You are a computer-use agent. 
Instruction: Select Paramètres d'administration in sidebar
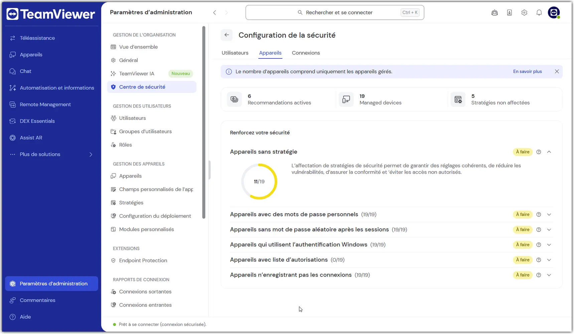pos(51,284)
